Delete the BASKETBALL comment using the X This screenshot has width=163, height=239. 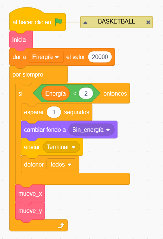[x=148, y=22]
